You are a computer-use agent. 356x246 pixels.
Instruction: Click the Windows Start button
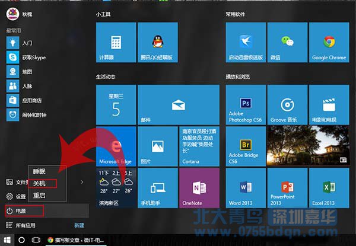(x=7, y=240)
